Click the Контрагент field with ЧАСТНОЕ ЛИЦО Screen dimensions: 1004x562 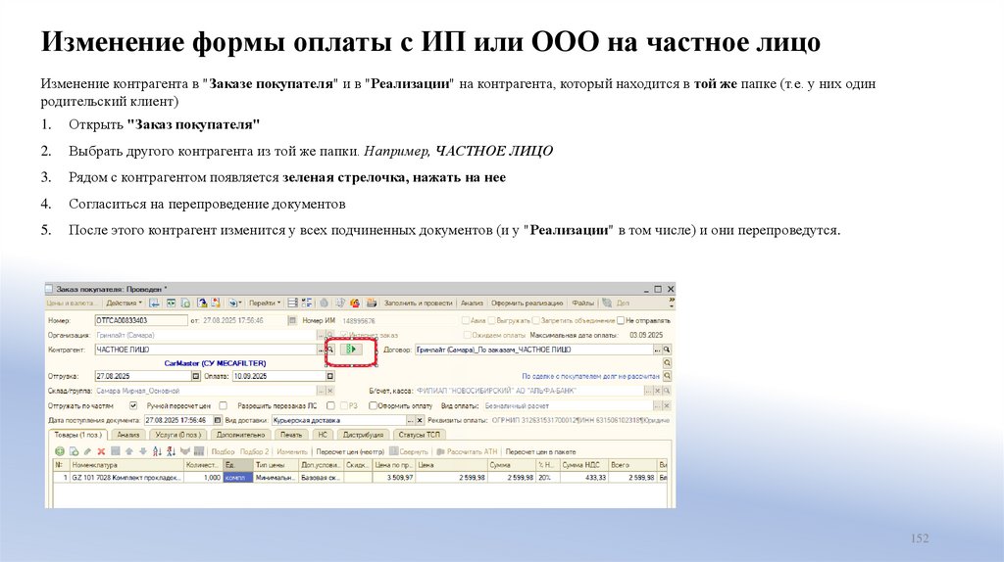(206, 350)
